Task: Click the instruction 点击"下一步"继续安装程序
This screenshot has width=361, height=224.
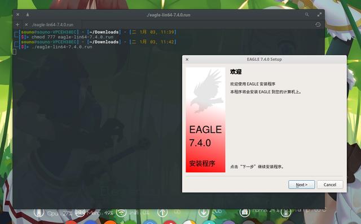Action: point(257,167)
